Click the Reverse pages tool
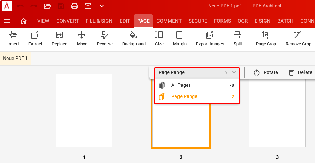The image size is (315, 163). (105, 39)
